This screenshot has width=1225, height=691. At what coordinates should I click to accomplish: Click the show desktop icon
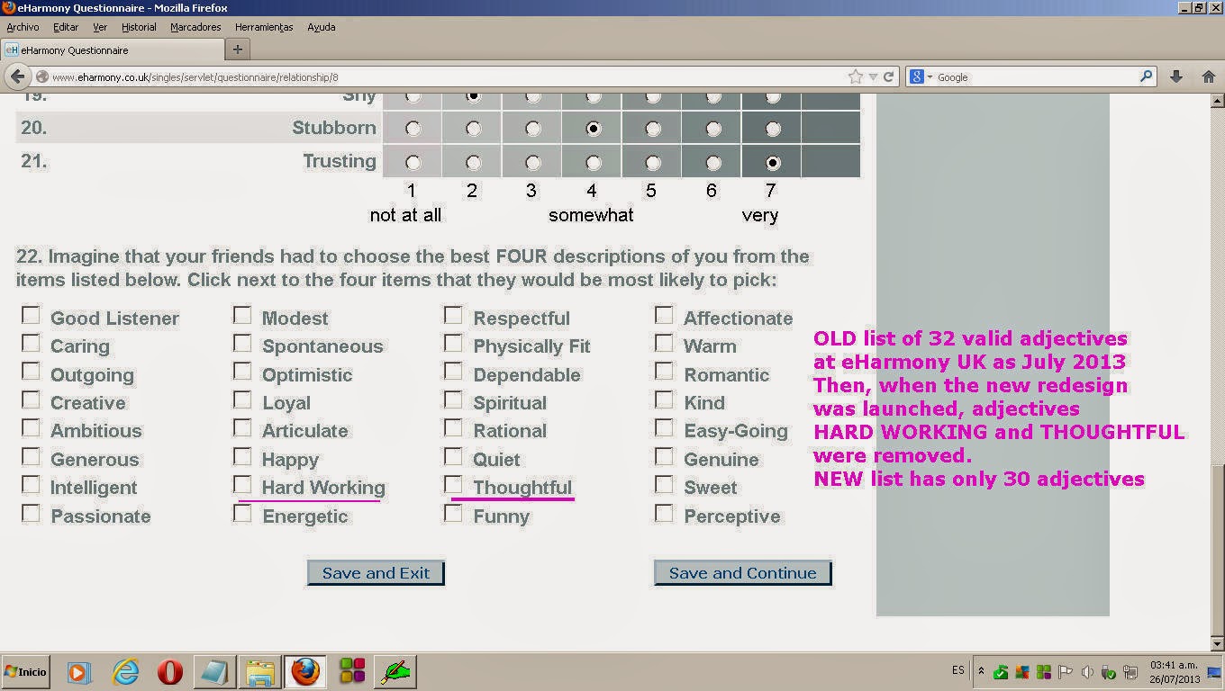(1213, 672)
